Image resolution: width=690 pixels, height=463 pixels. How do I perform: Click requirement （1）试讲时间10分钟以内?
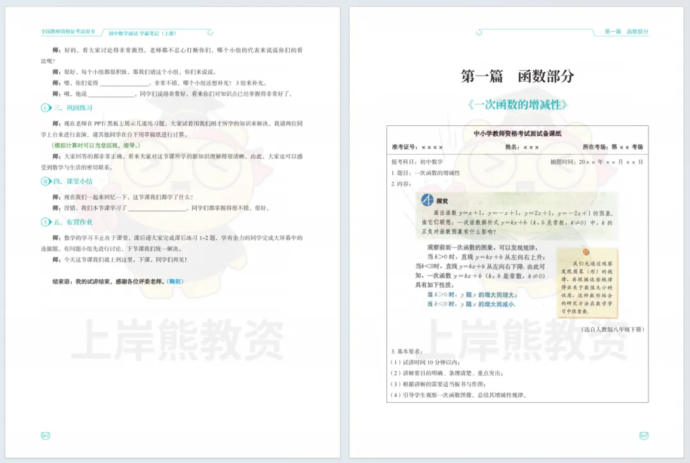point(425,363)
